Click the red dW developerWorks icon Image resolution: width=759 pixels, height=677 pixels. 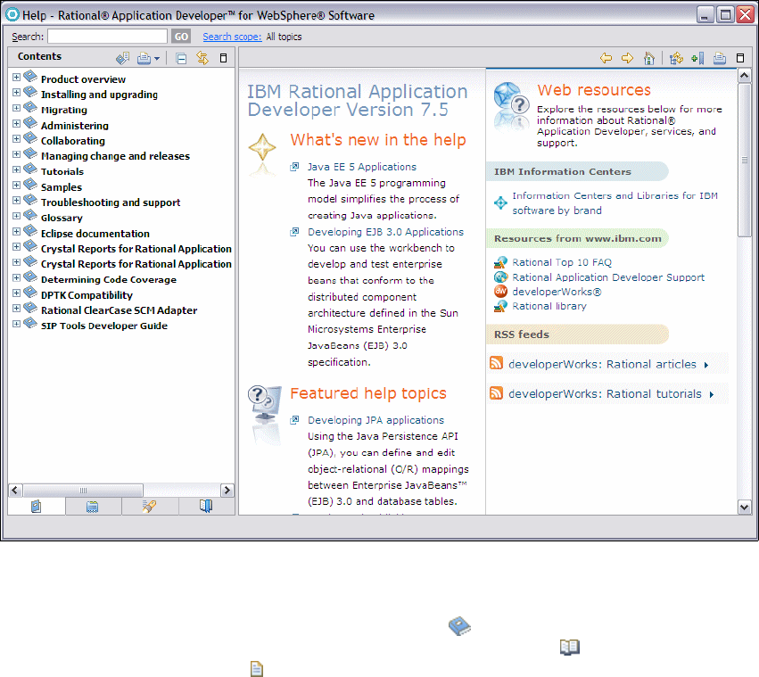click(500, 291)
